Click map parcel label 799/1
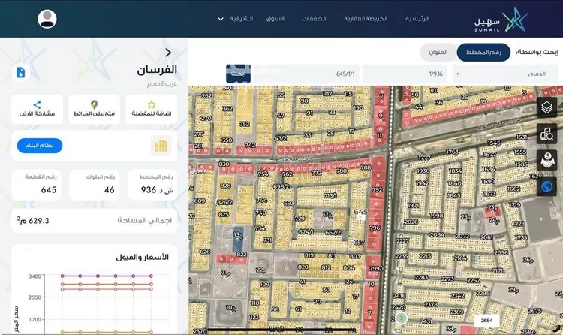This screenshot has width=563, height=335. (375, 268)
